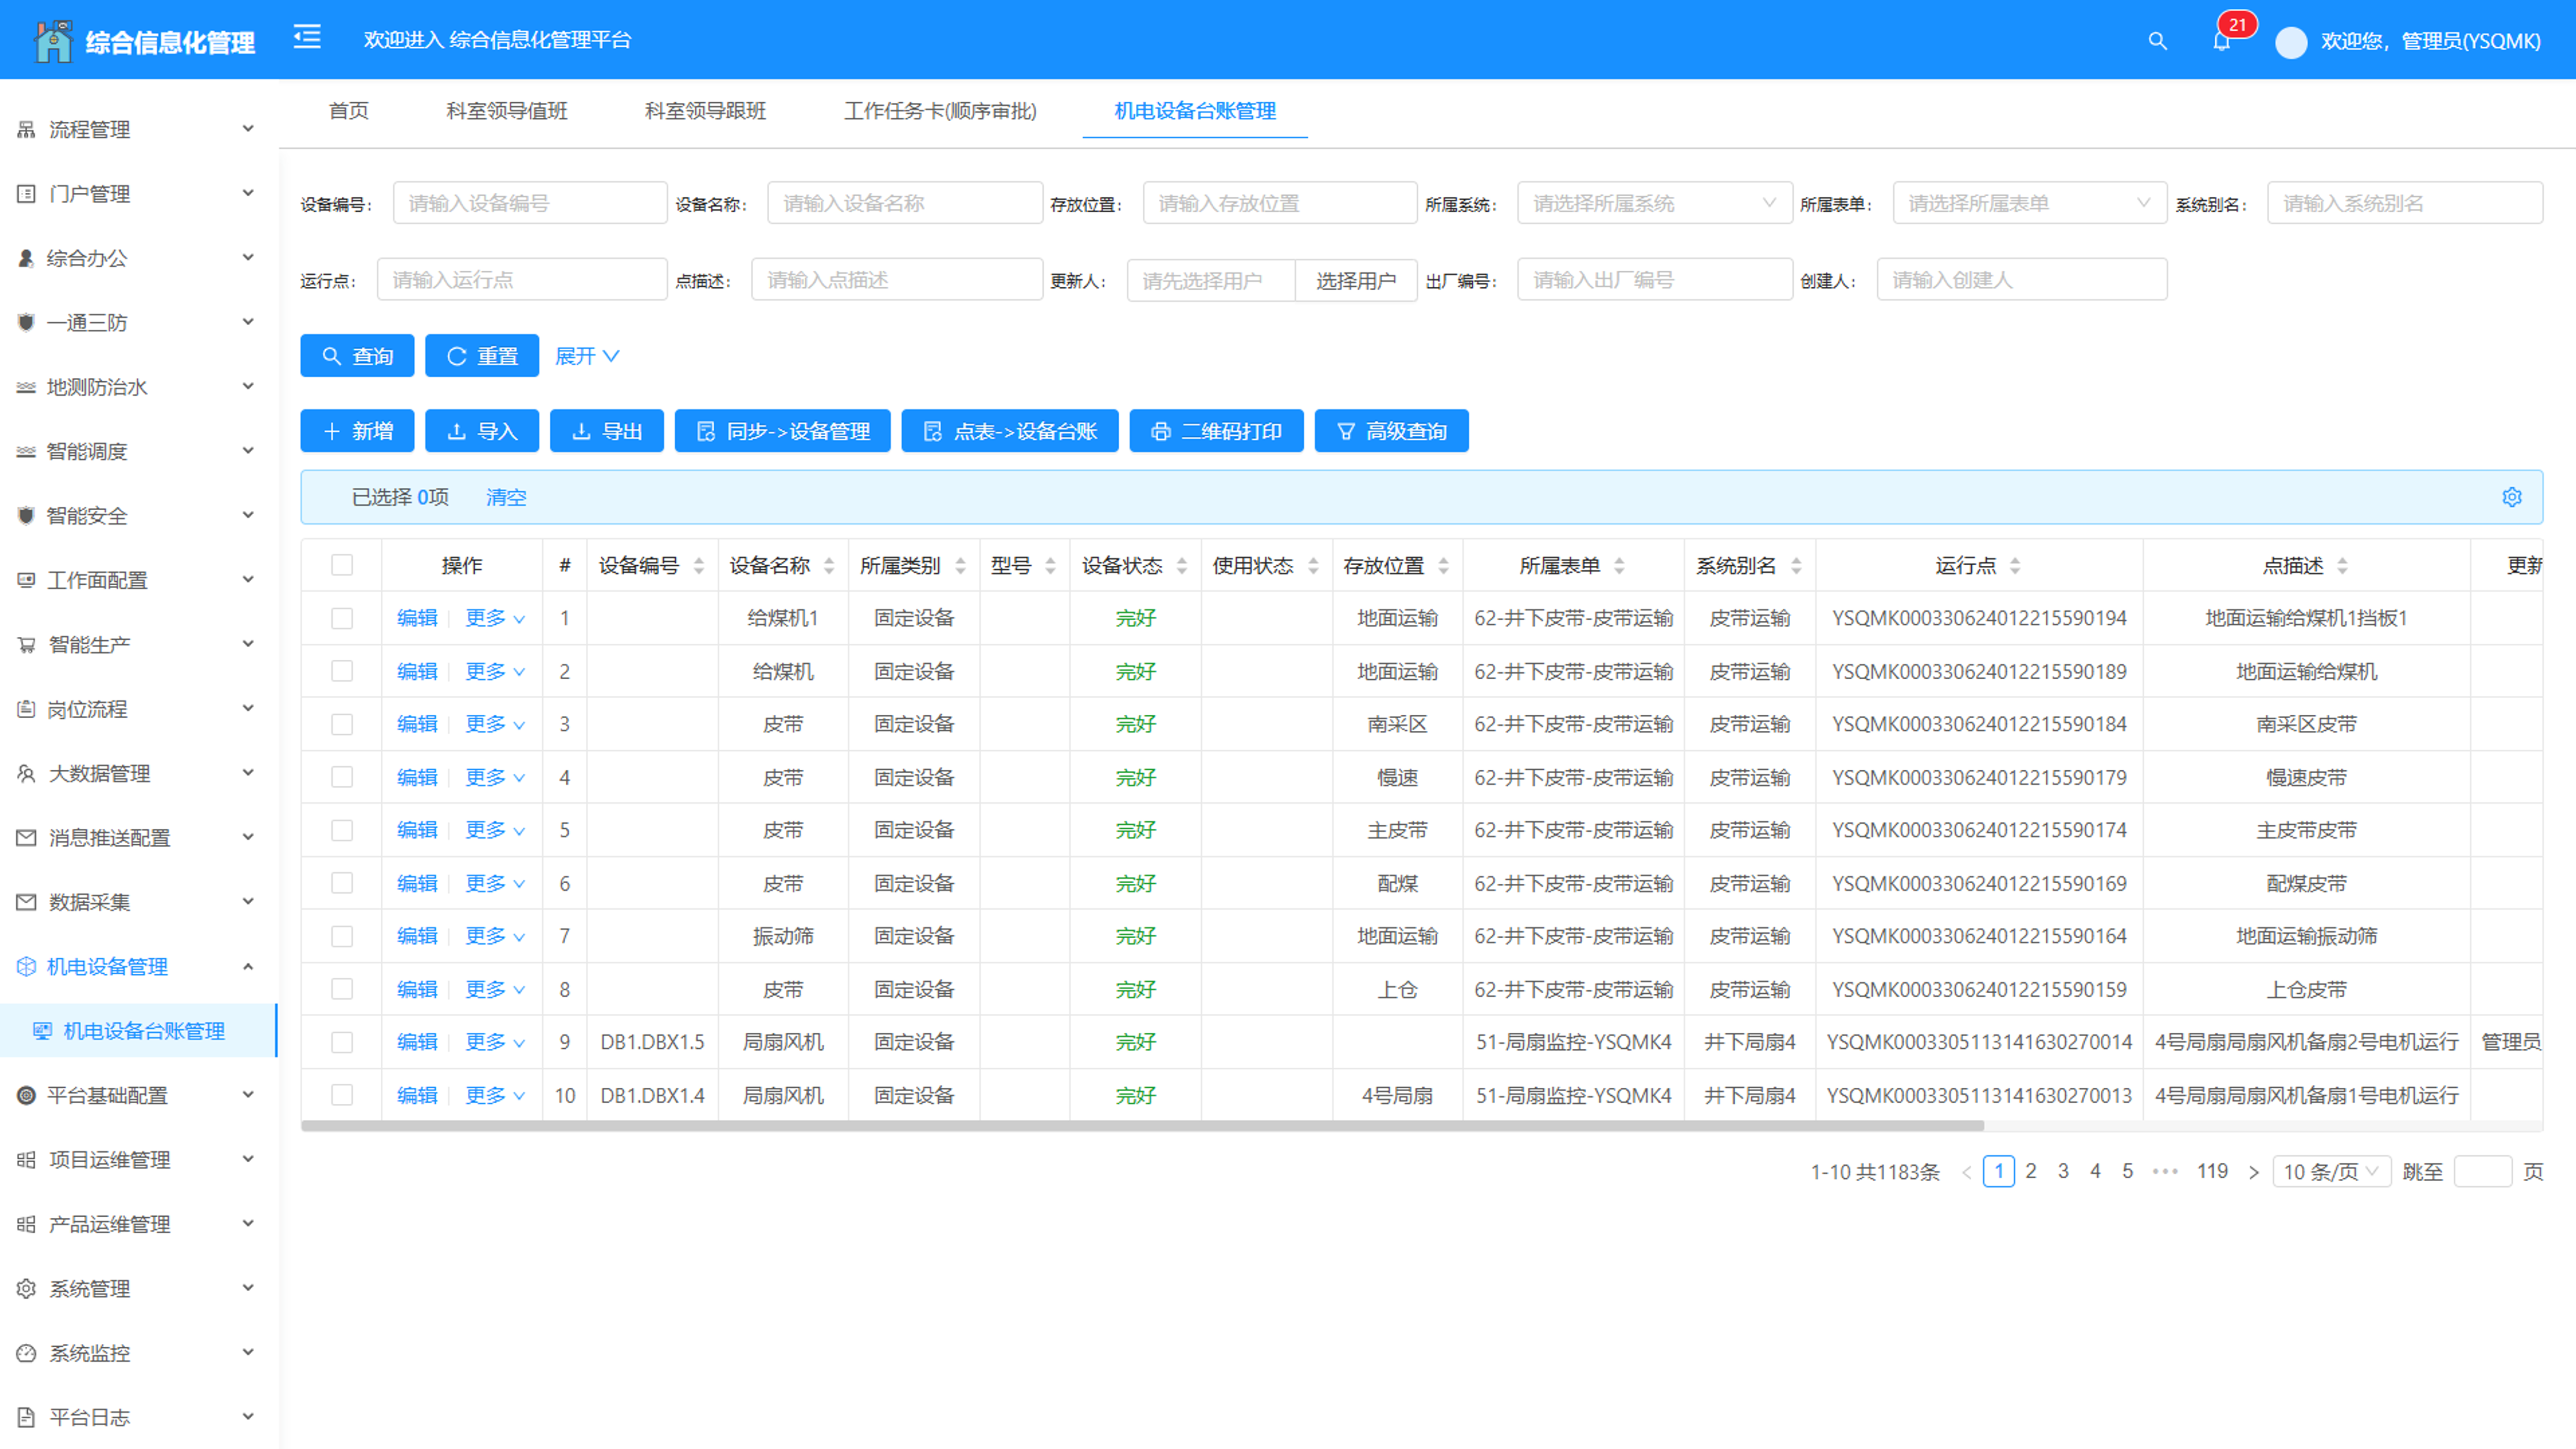The height and width of the screenshot is (1449, 2576).
Task: Sort by 点描述 column arrows
Action: point(2342,566)
